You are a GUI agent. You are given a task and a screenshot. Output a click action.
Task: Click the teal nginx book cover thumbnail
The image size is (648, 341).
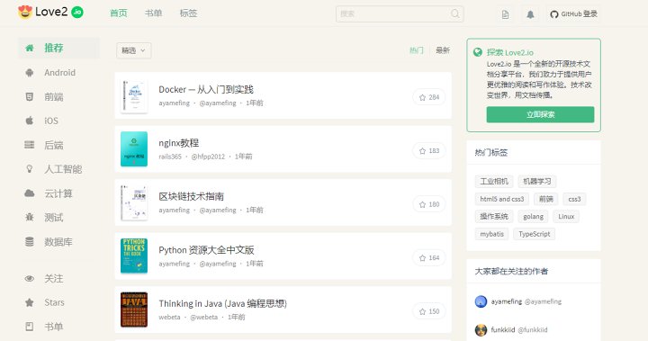[x=134, y=149]
